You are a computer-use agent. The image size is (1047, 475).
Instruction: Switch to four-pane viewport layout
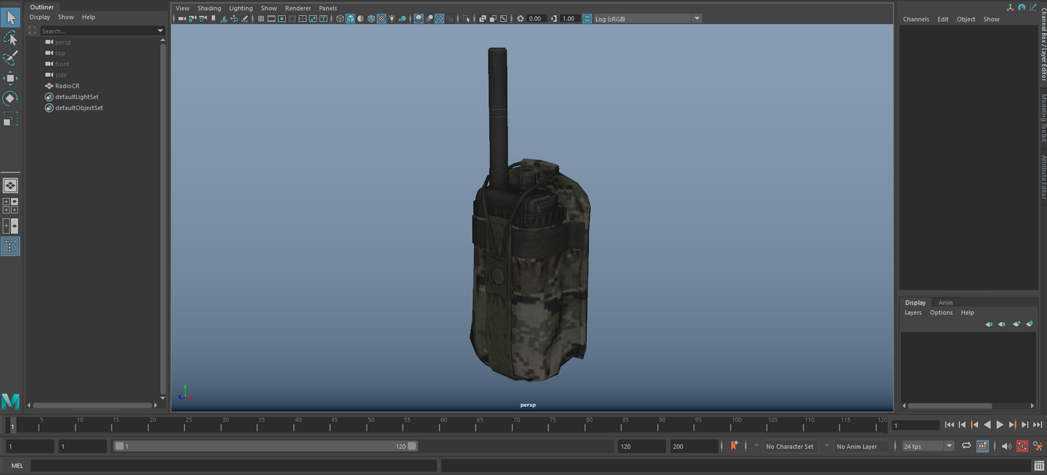point(10,206)
